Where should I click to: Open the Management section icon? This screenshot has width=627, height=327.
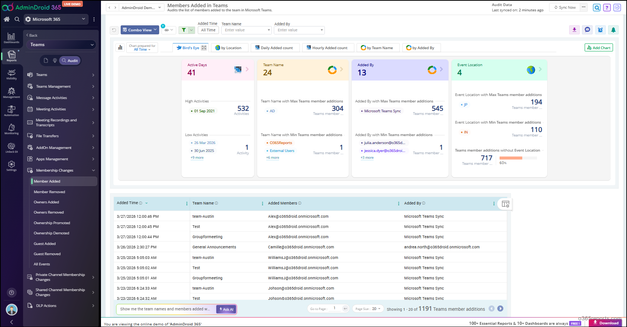(11, 93)
